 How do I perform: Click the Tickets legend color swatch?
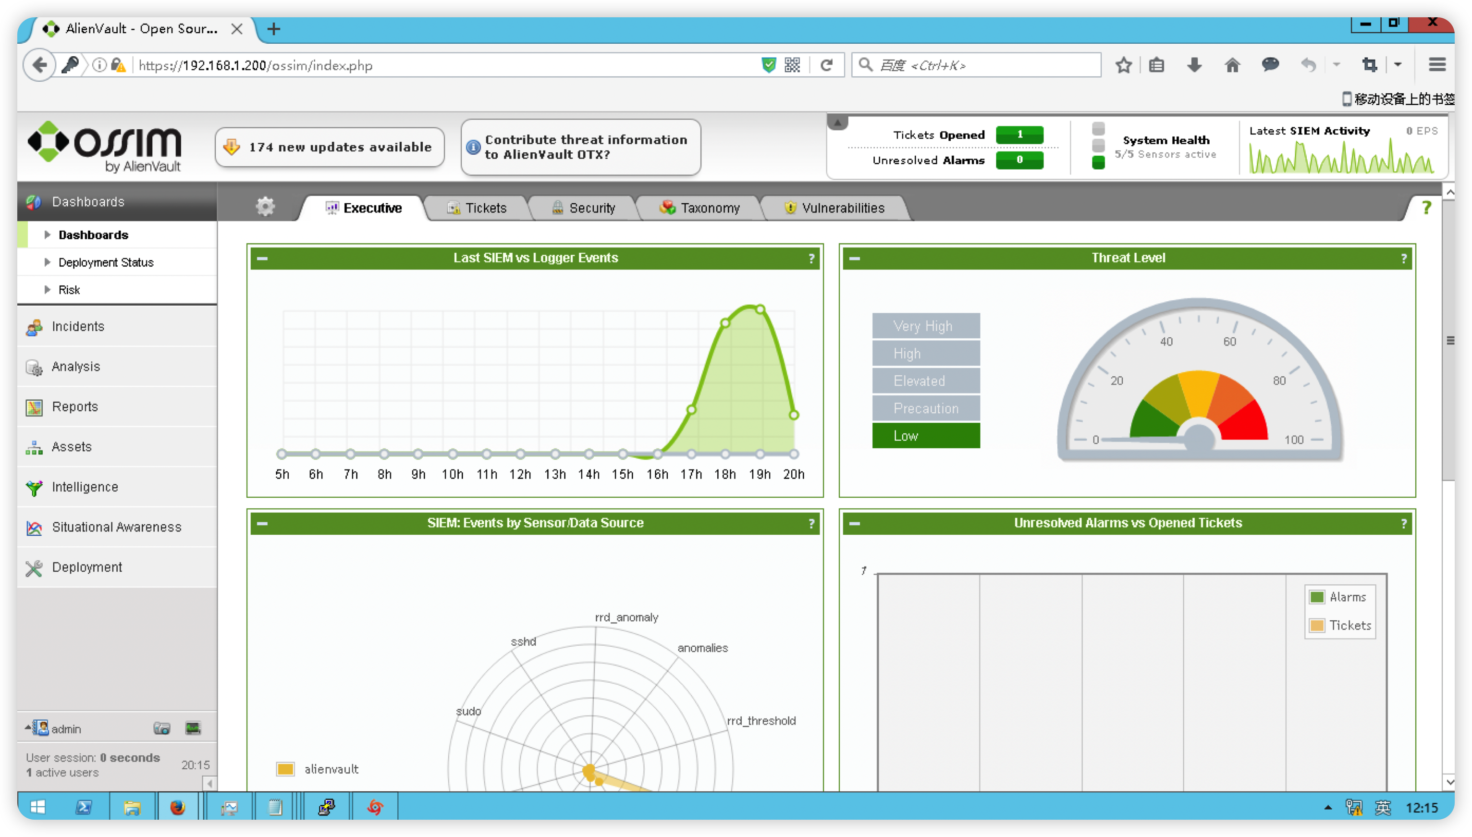pos(1317,625)
